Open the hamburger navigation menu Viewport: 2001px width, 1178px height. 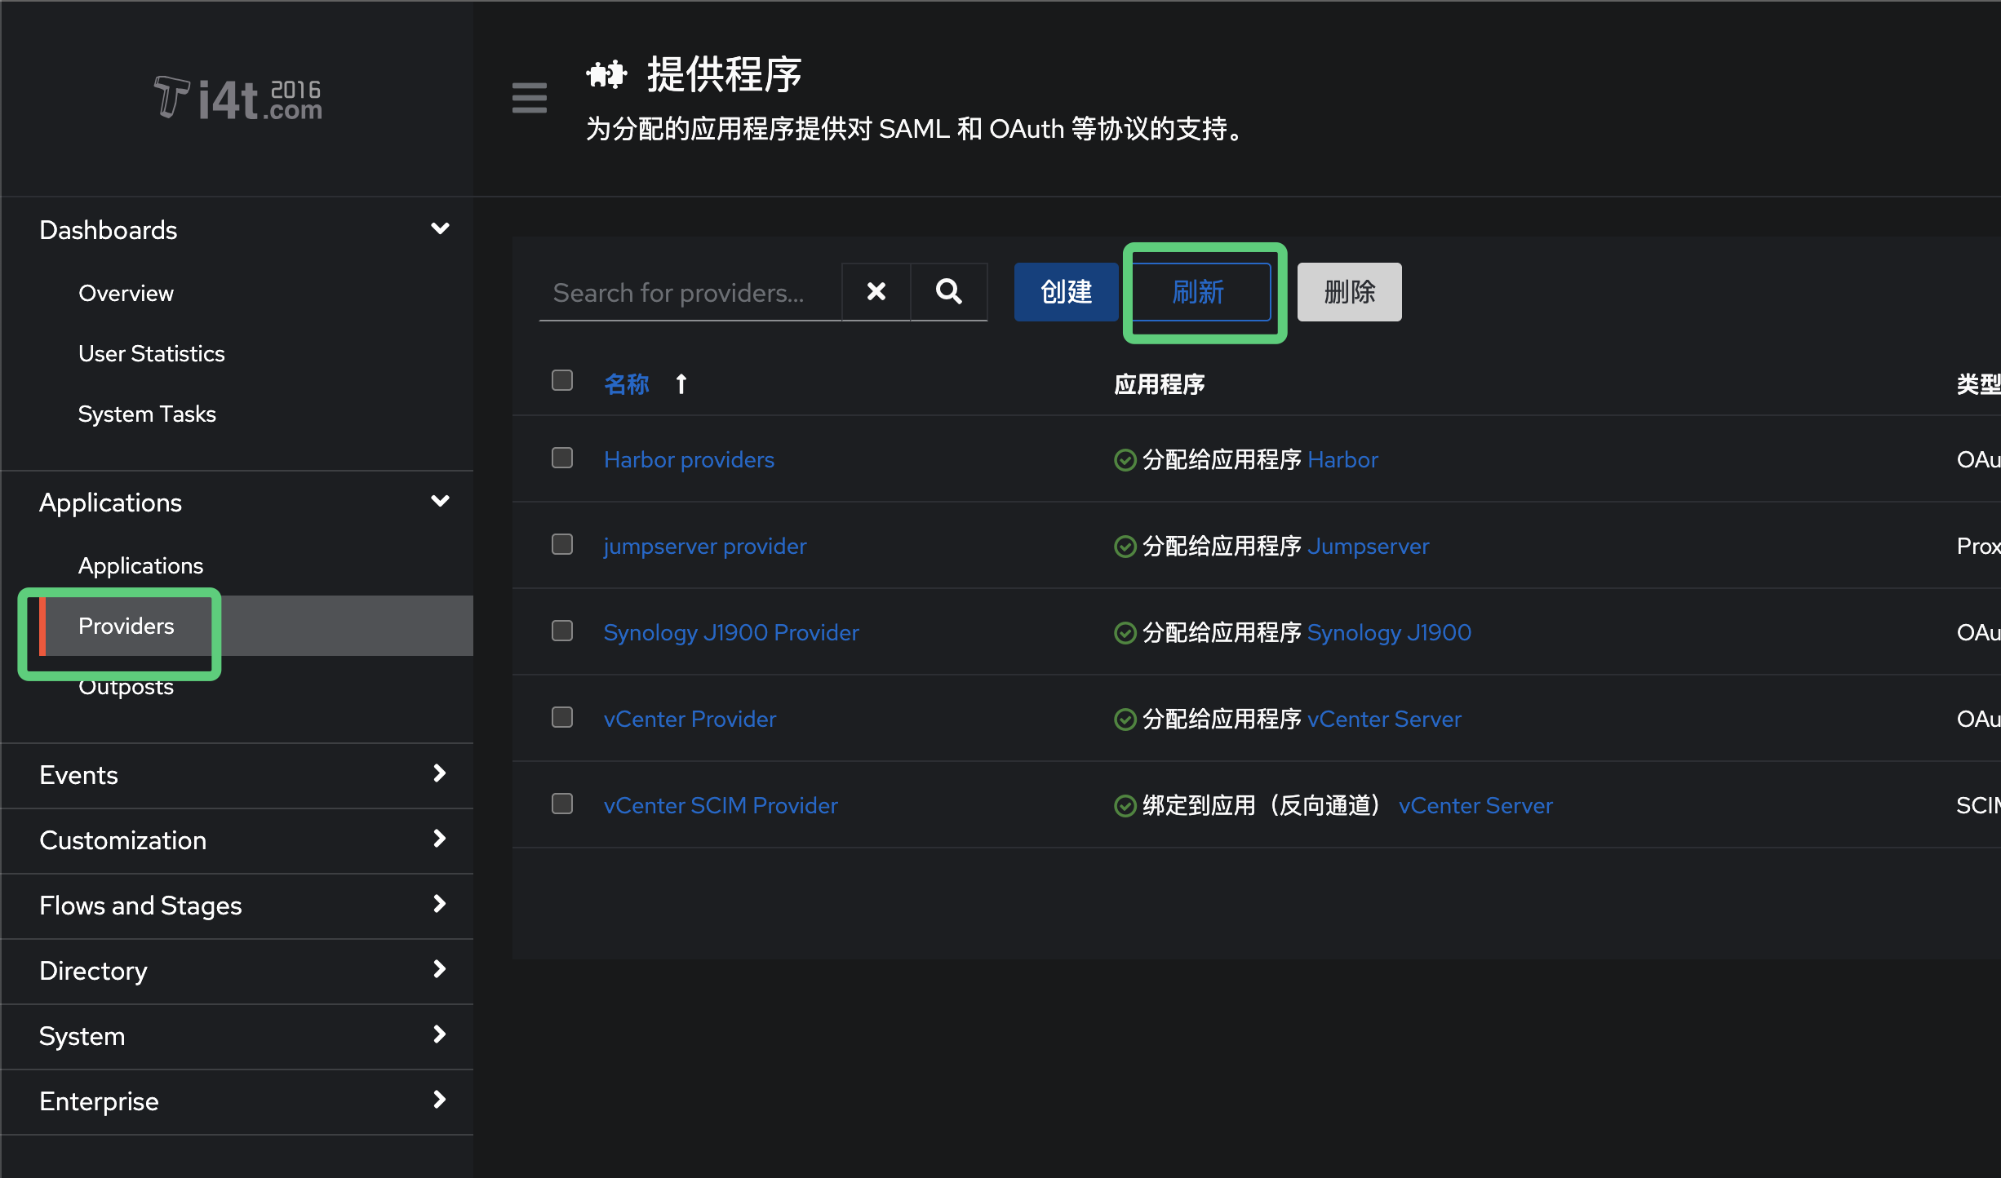tap(529, 98)
